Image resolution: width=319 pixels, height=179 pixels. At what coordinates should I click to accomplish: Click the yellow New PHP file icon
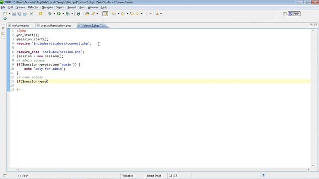pyautogui.click(x=41, y=14)
